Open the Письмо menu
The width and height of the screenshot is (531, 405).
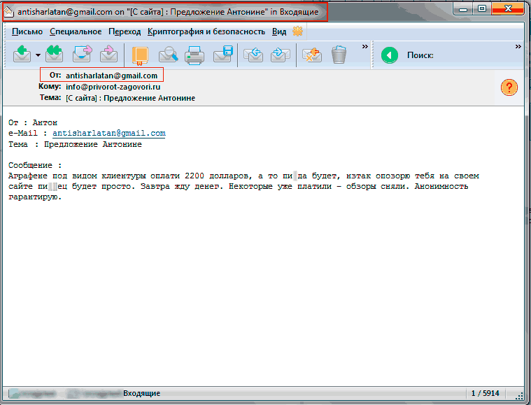click(x=27, y=31)
